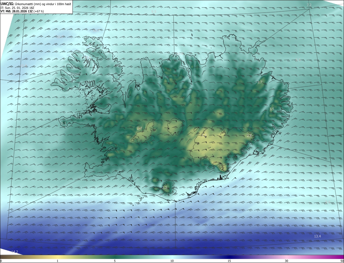Image resolution: width=344 pixels, height=263 pixels.
Task: Click the 3.7 value label on the map
Action: coord(260,82)
